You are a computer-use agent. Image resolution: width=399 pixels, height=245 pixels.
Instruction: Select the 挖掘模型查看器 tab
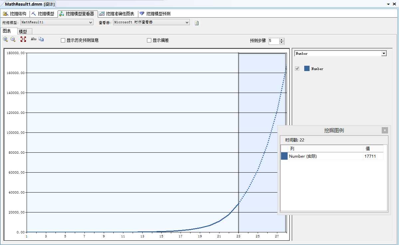tap(77, 14)
